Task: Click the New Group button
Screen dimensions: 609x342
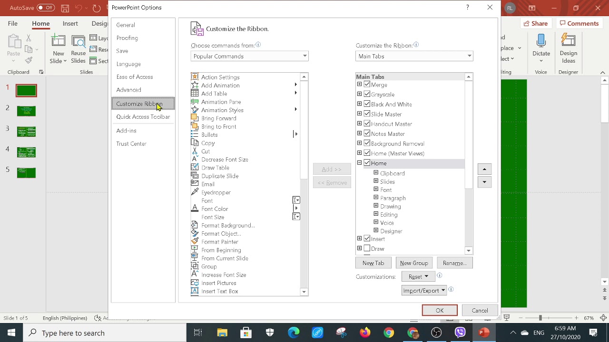Action: pyautogui.click(x=414, y=263)
